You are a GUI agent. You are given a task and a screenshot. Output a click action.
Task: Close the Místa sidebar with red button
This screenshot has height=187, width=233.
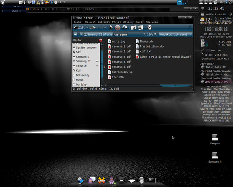point(101,40)
